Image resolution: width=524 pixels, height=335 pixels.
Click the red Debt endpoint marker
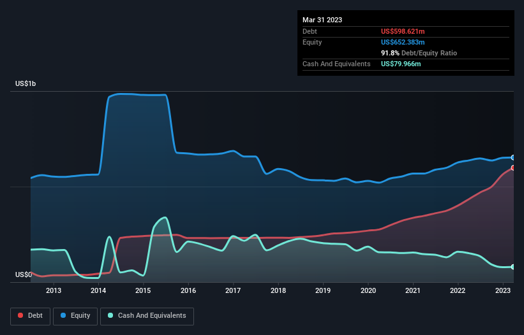[513, 167]
